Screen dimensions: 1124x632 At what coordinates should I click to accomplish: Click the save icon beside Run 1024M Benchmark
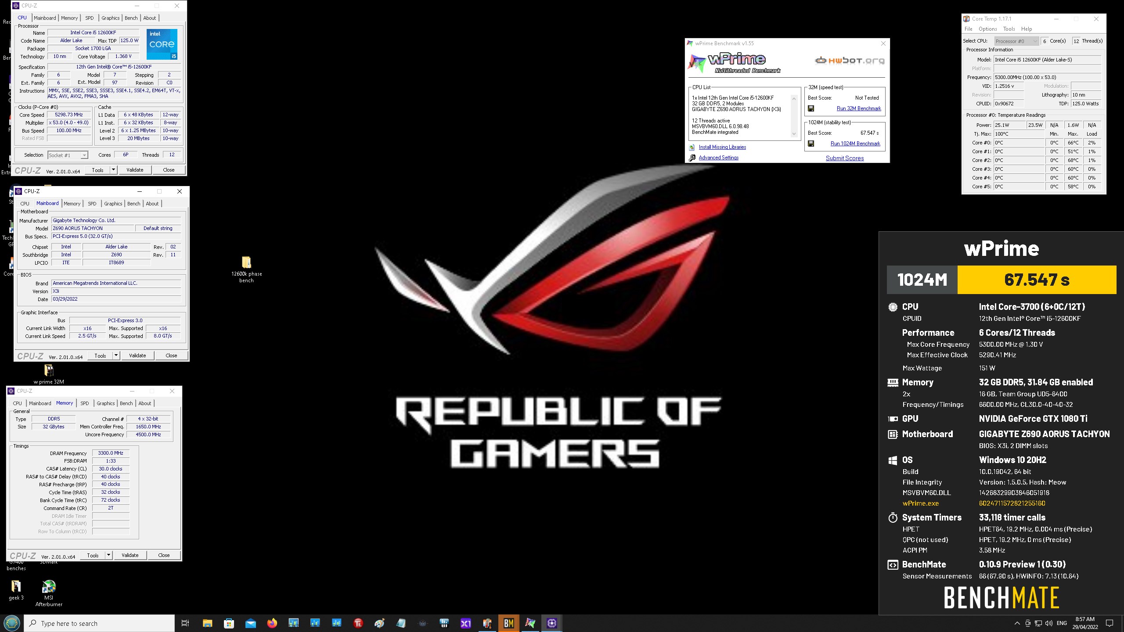pos(811,144)
